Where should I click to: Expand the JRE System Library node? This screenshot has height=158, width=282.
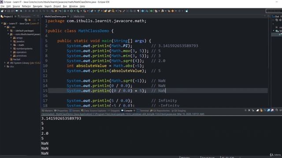(5, 63)
